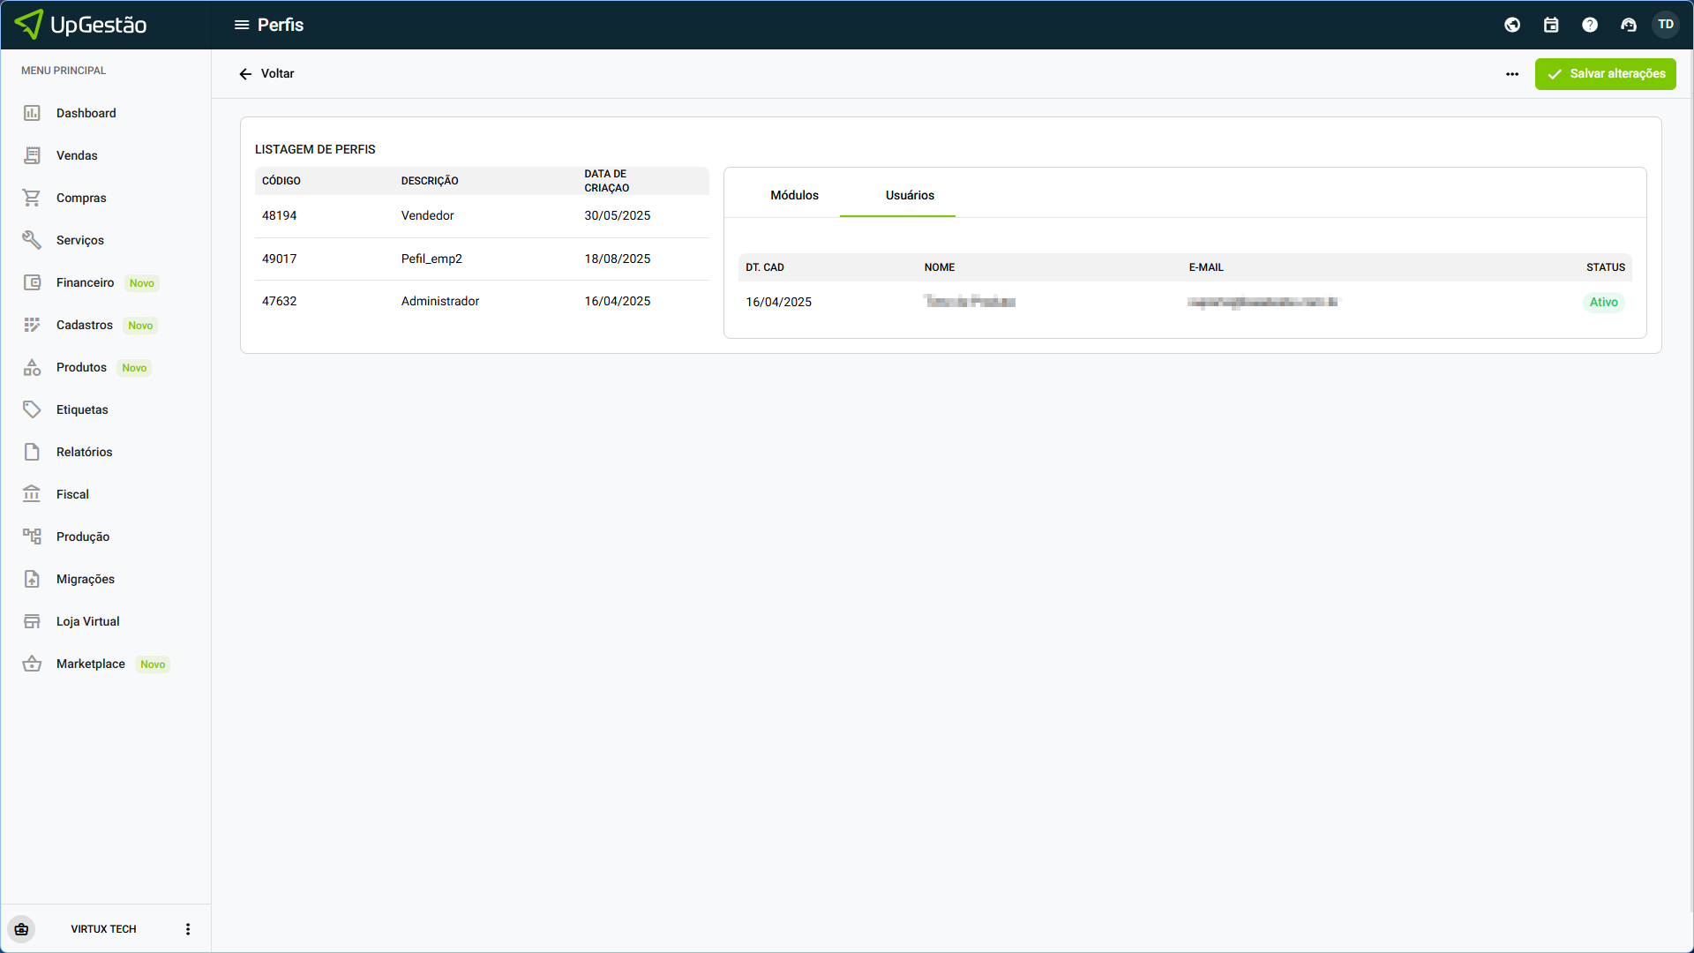The width and height of the screenshot is (1694, 953).
Task: Switch to the Módulos tab
Action: coord(794,195)
